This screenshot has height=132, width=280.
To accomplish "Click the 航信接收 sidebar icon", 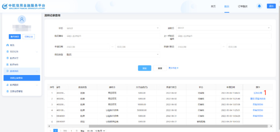I will (7, 65).
